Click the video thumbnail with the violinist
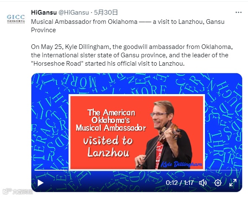The width and height of the screenshot is (248, 197). click(137, 133)
